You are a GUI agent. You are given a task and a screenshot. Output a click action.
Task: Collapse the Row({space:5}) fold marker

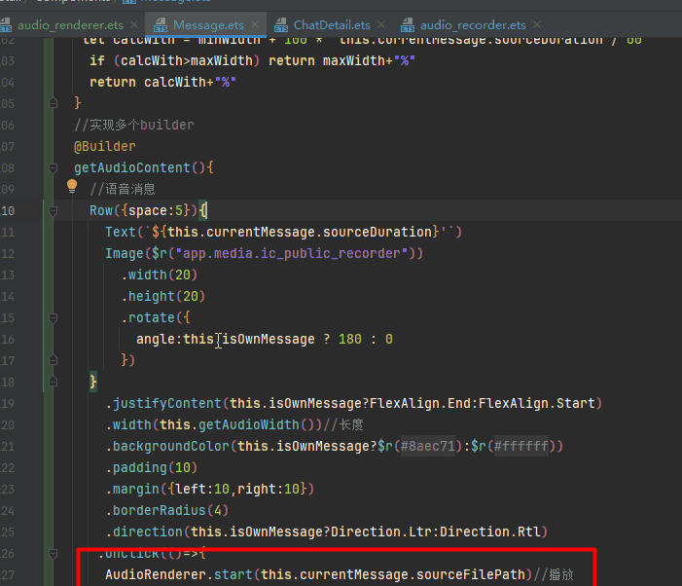coord(54,211)
